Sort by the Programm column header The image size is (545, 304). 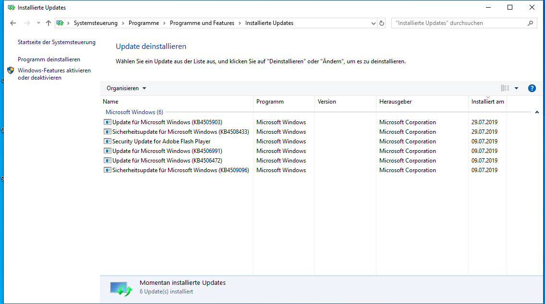coord(284,102)
